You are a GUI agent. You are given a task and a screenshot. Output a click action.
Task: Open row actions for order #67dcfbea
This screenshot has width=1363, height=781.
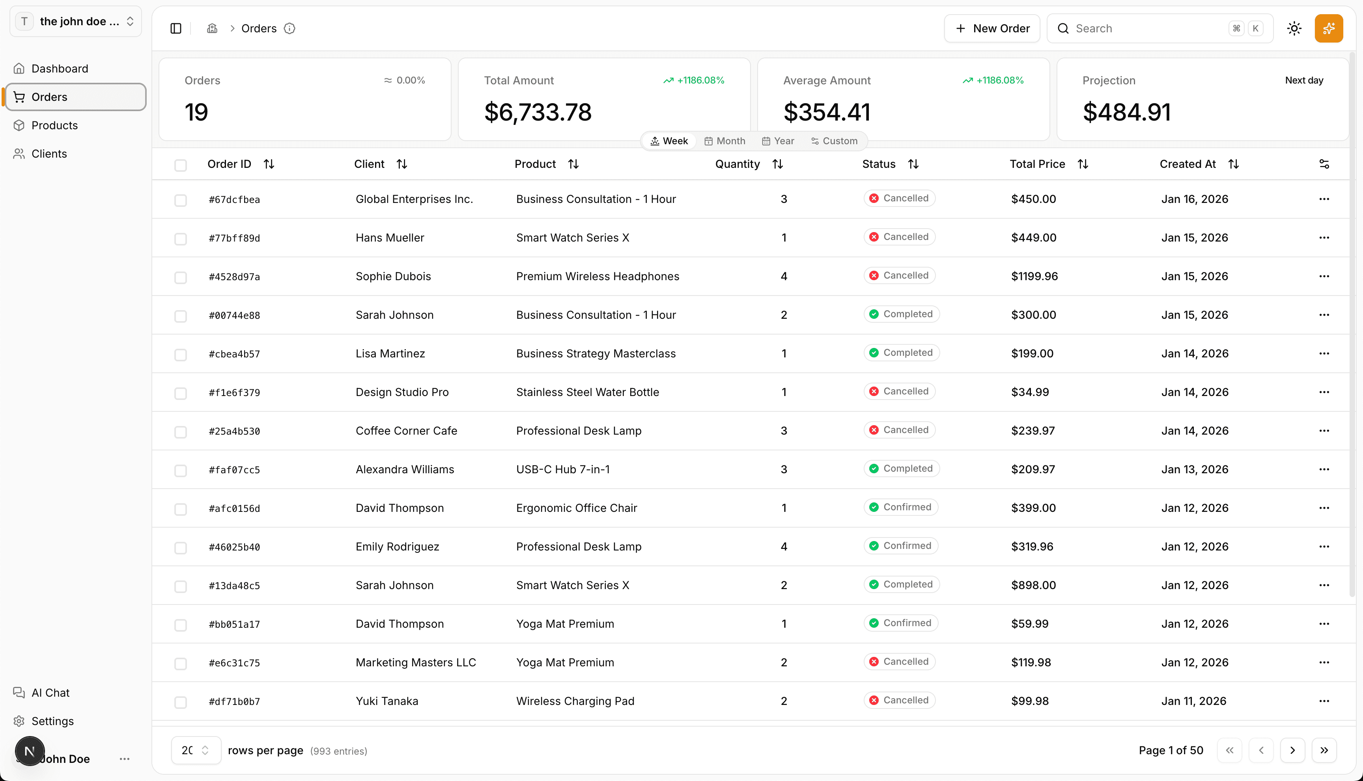coord(1324,199)
